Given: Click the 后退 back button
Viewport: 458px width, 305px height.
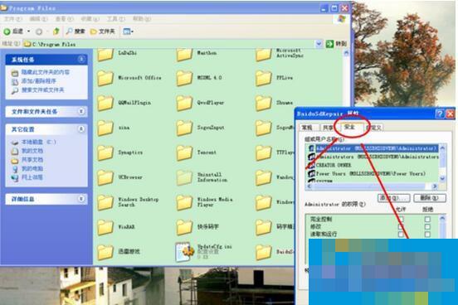Looking at the screenshot, I should pyautogui.click(x=14, y=31).
